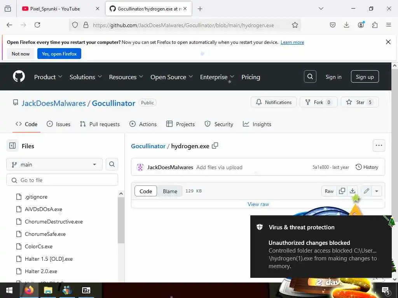
Task: Open the Firefox tab overview icon
Action: (8, 9)
